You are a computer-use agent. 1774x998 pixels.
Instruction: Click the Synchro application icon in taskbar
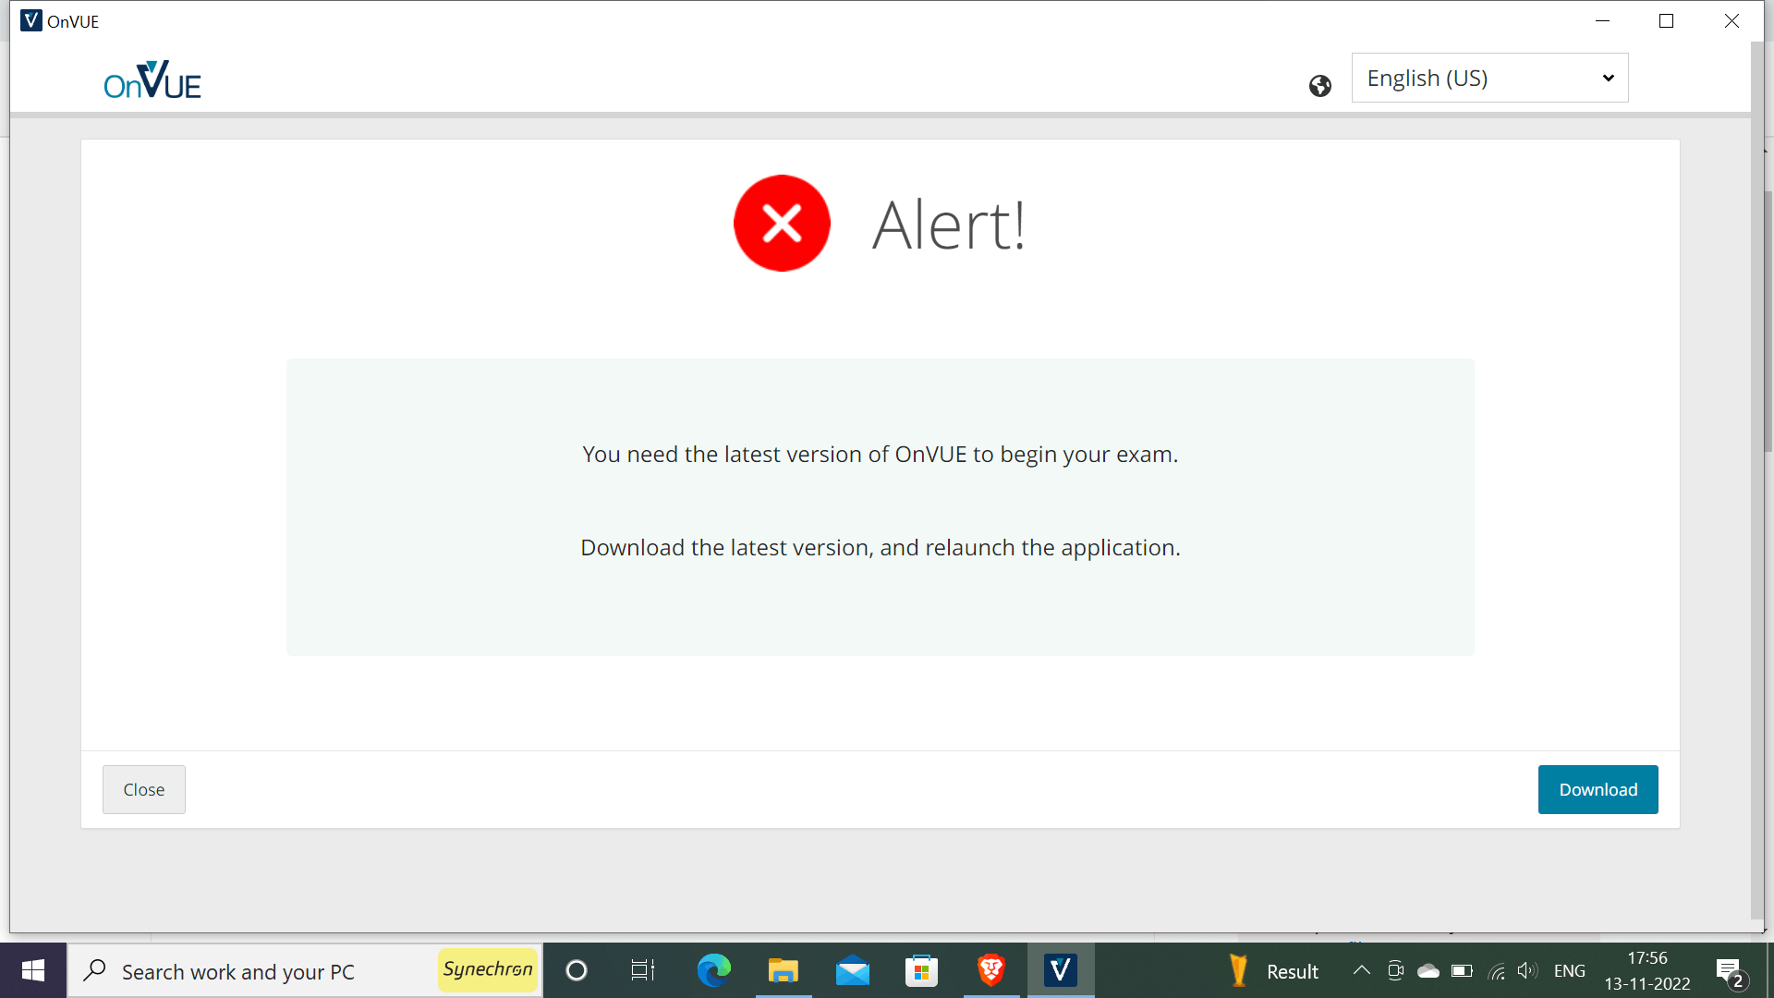487,971
